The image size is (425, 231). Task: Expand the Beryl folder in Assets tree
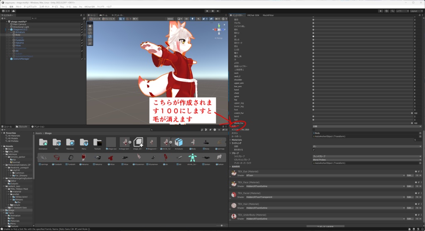(x=4, y=149)
